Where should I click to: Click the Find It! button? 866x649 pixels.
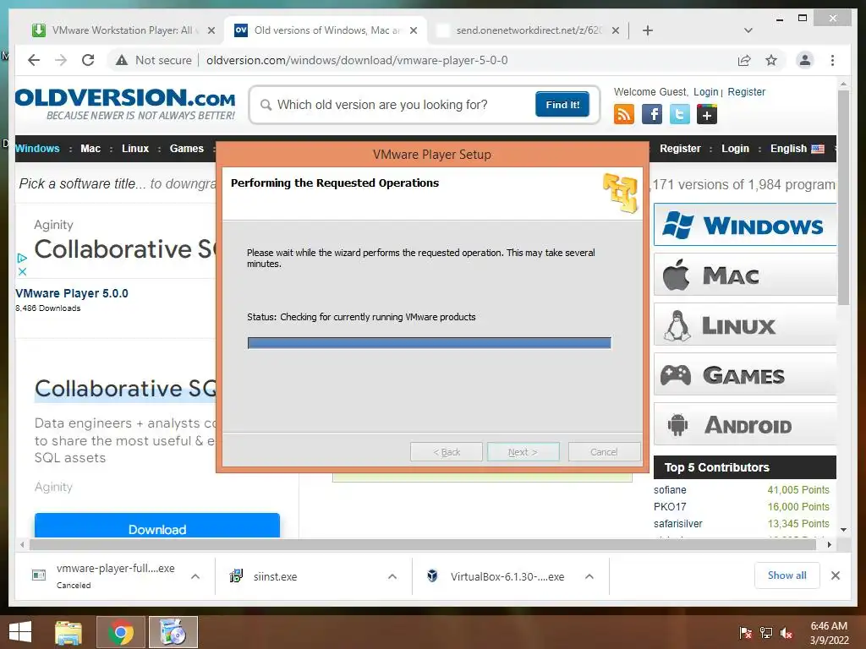pos(562,104)
